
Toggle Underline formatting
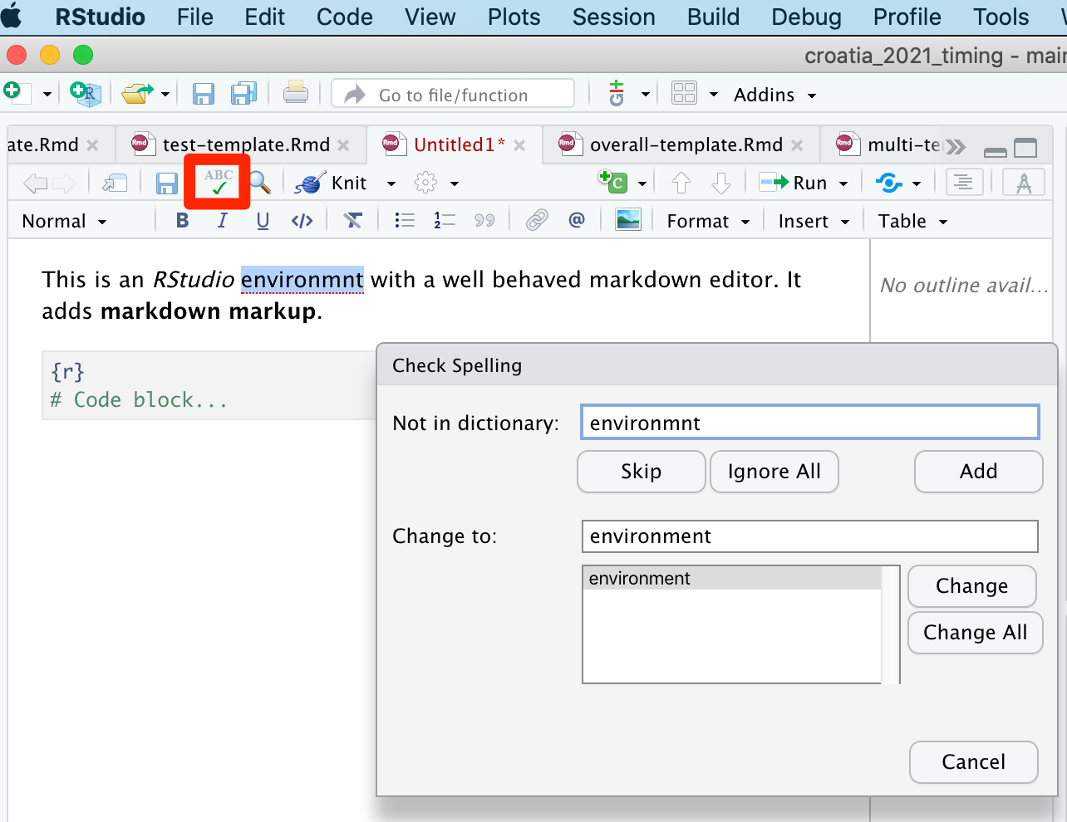263,221
